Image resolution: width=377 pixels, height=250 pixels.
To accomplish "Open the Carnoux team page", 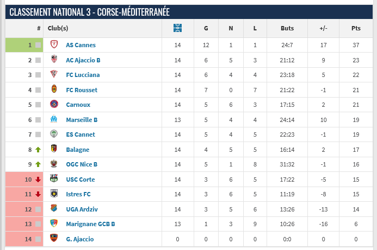I will tap(78, 105).
